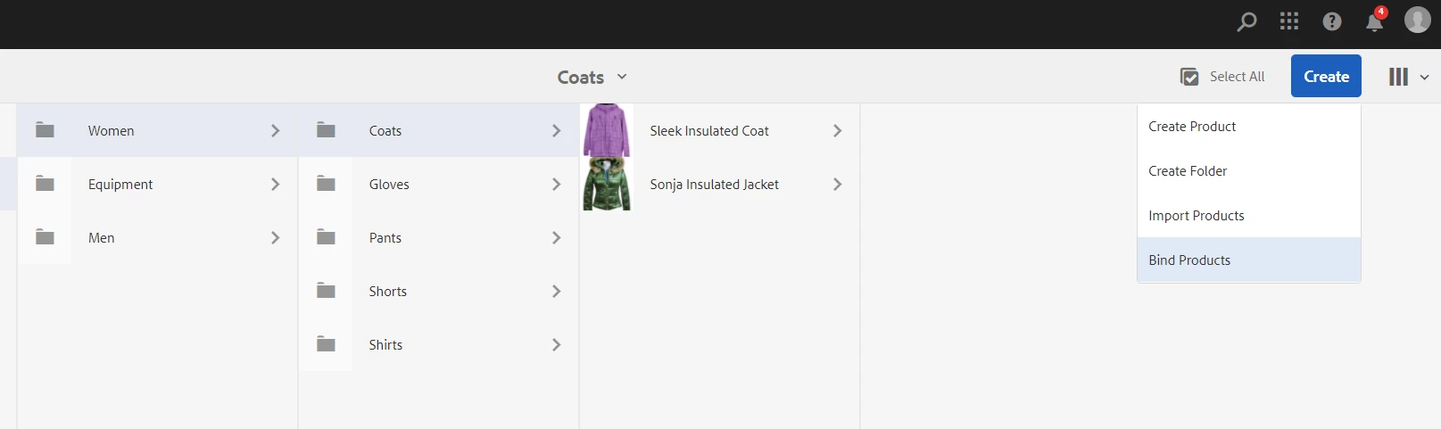This screenshot has height=429, width=1441.
Task: Expand the Coats title dropdown
Action: point(622,77)
